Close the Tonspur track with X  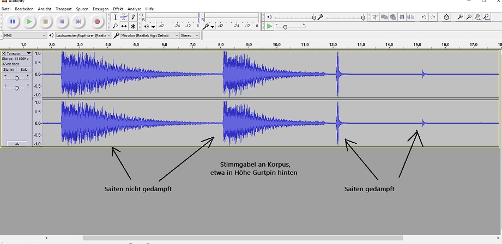tap(4, 53)
